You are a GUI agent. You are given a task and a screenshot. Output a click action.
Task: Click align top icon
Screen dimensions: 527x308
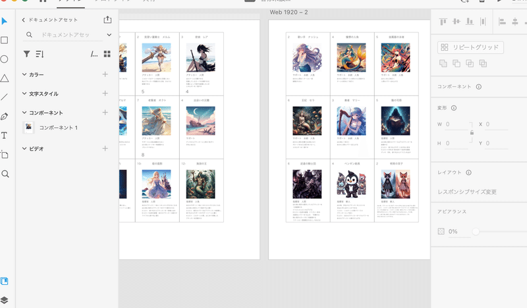pos(443,22)
